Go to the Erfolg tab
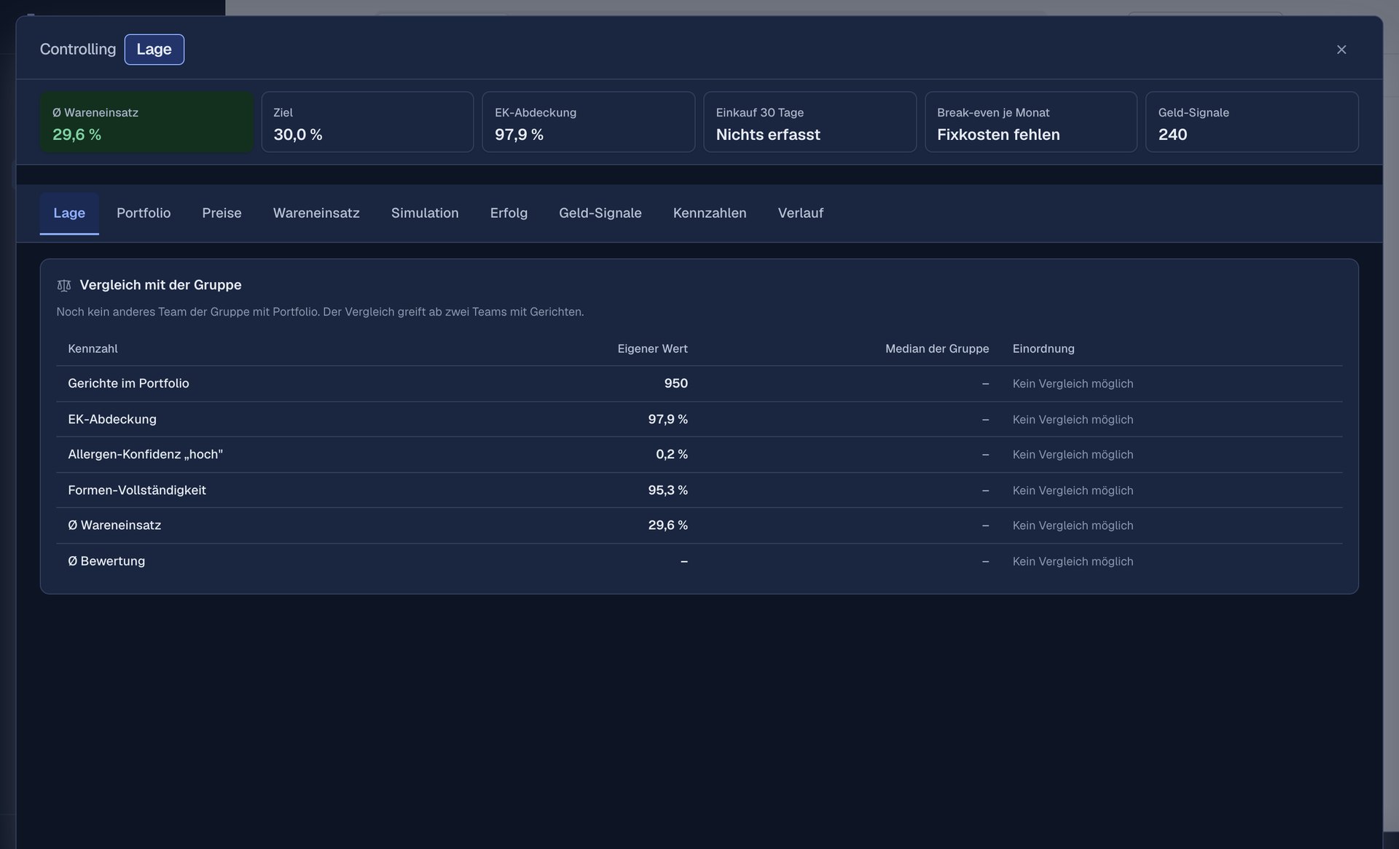This screenshot has height=849, width=1399. pos(509,213)
